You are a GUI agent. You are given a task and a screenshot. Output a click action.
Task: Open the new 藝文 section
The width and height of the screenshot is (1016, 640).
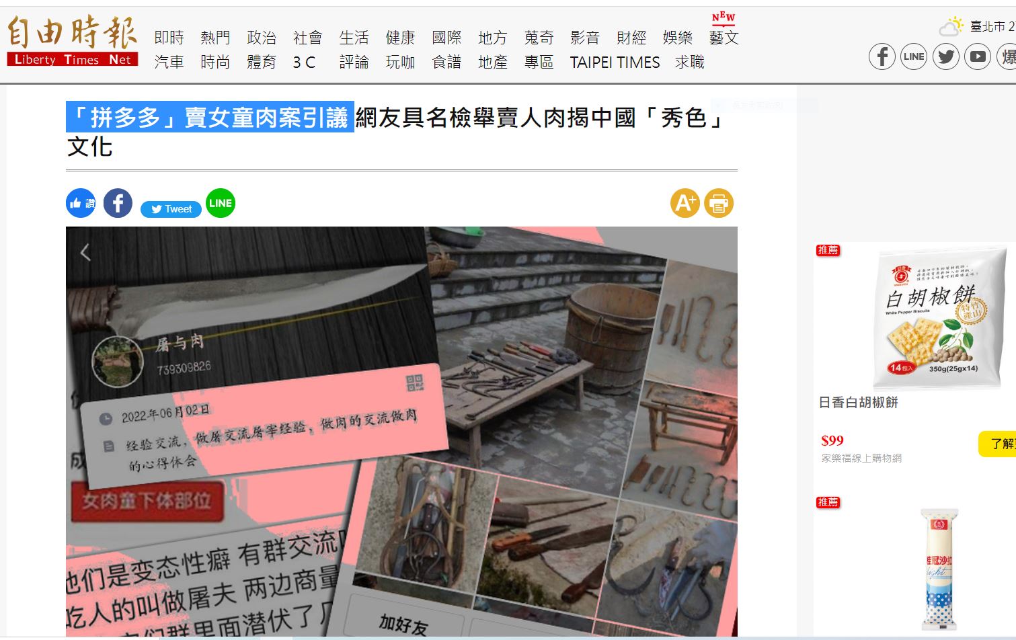724,38
